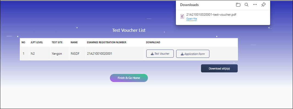293x109 pixels.
Task: Download the Test Voucher
Action: [x=160, y=54]
